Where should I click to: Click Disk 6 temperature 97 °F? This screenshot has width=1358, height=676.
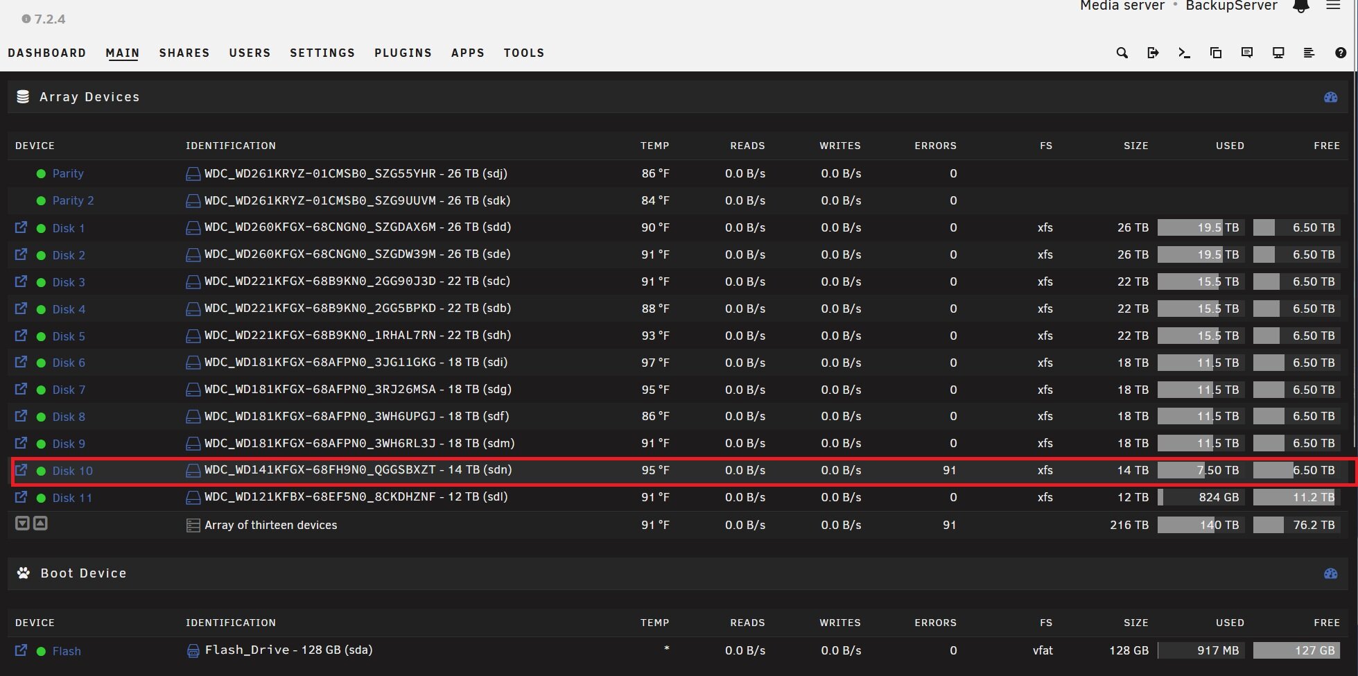tap(655, 363)
